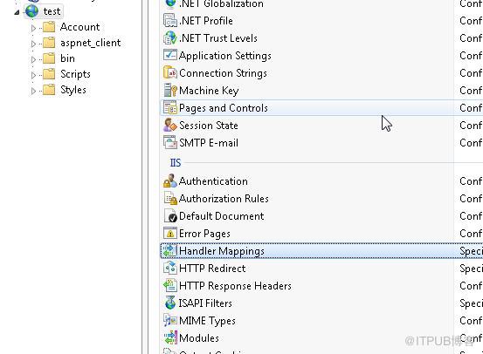The image size is (483, 354).
Task: Open the Modules icon
Action: (170, 338)
